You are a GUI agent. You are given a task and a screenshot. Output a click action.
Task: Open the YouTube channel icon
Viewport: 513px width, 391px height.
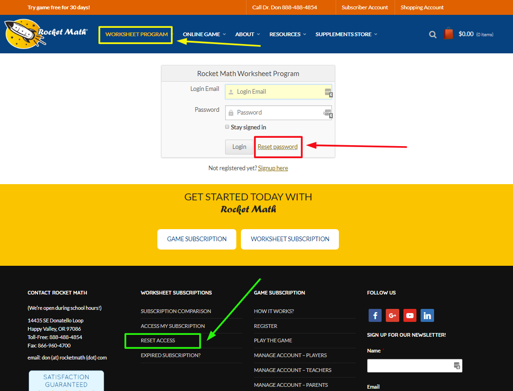[410, 315]
